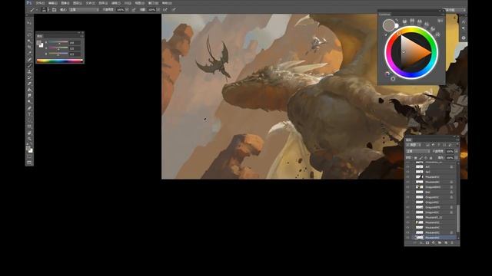Select the Rectangular Marquee tool
Screen dimensions: 492x276
click(x=29, y=29)
